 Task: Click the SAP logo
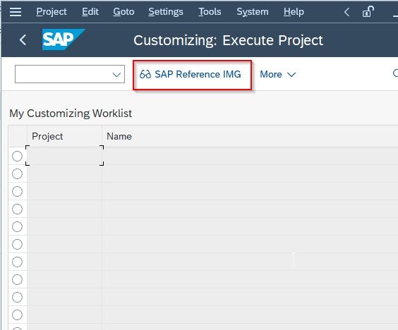click(x=64, y=39)
